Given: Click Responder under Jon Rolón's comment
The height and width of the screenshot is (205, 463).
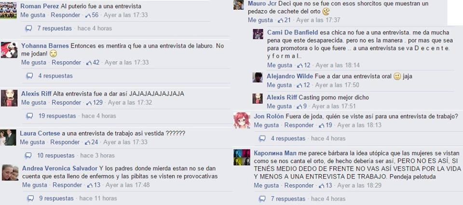Looking at the screenshot, I should point(299,125).
